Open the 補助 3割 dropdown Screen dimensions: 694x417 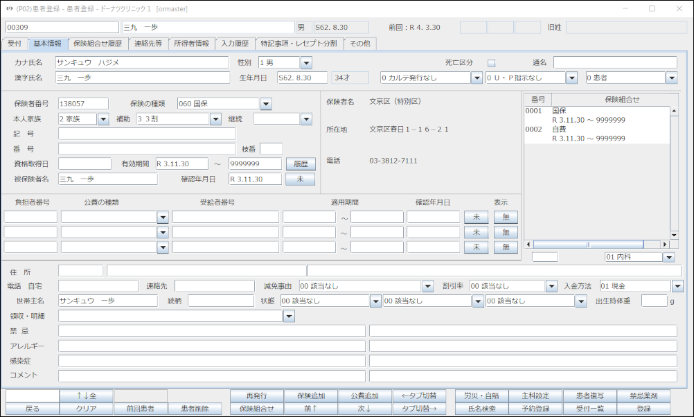click(215, 119)
